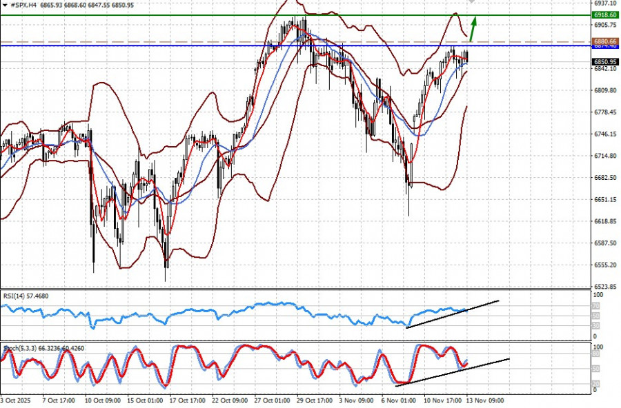Click the Stochastic 80 level marker

595,354
